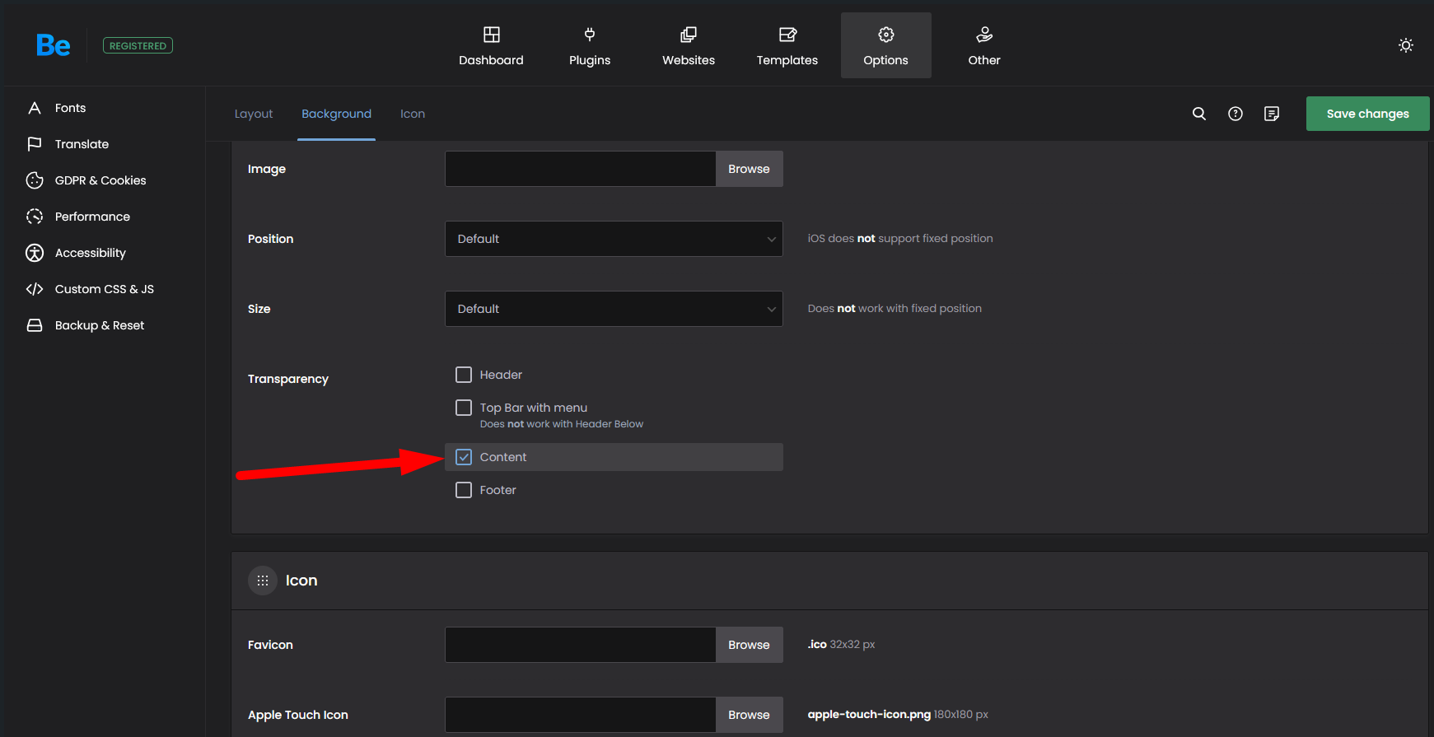
Task: Open the Size dropdown
Action: [614, 309]
